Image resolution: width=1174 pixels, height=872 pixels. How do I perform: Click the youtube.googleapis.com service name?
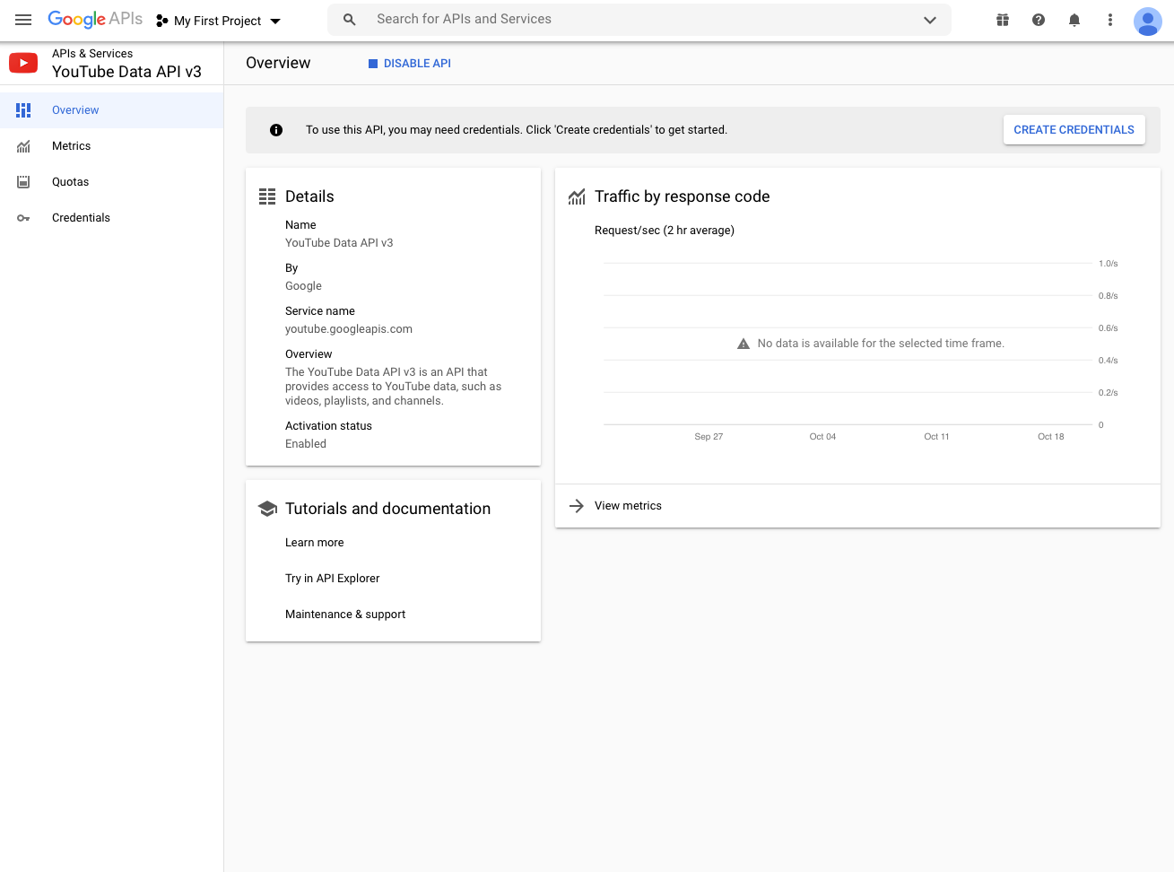coord(349,329)
